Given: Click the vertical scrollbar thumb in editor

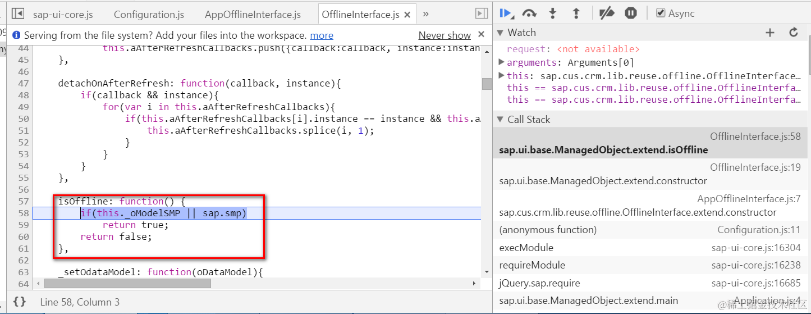Looking at the screenshot, I should click(x=487, y=84).
